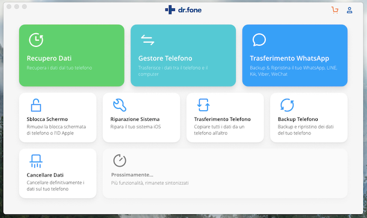Open the Recupero Dati title

pyautogui.click(x=49, y=58)
